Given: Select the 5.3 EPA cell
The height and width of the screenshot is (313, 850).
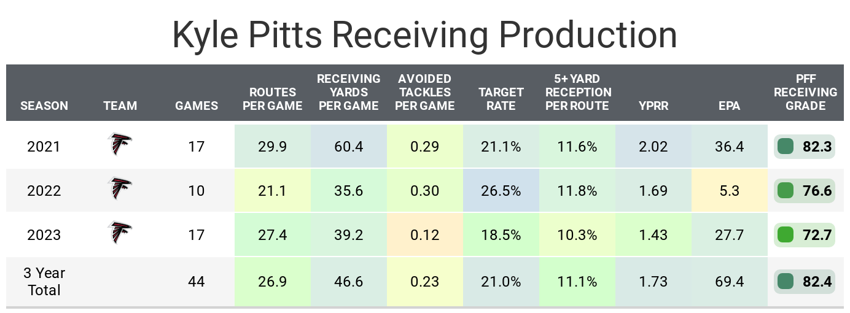Looking at the screenshot, I should (x=730, y=190).
